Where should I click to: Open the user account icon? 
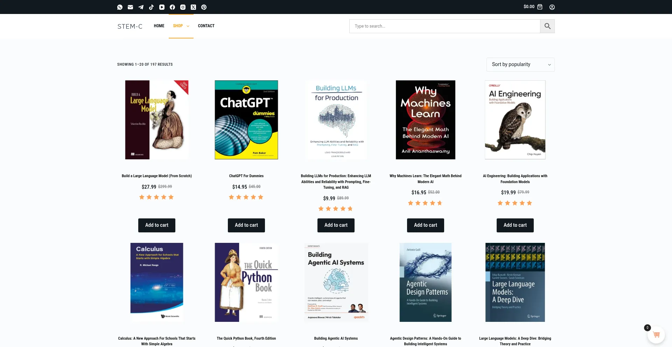pyautogui.click(x=552, y=7)
